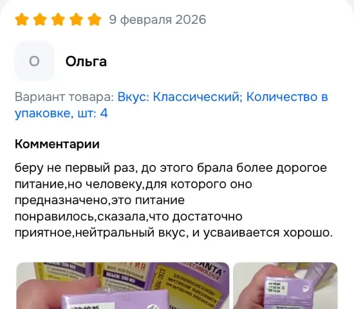Viewport: 354px width, 309px height.
Task: Click the review line ending усваивается хорошо
Action: pyautogui.click(x=174, y=233)
